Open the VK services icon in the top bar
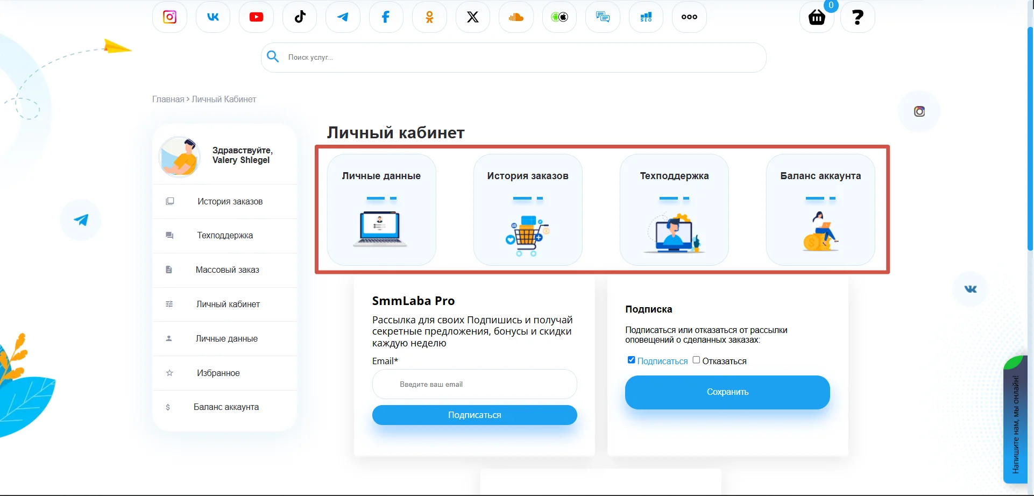Screen dimensions: 1034x496 (x=213, y=17)
